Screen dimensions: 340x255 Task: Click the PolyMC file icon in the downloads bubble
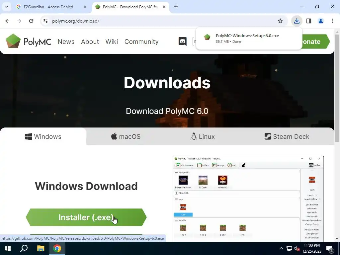point(207,37)
